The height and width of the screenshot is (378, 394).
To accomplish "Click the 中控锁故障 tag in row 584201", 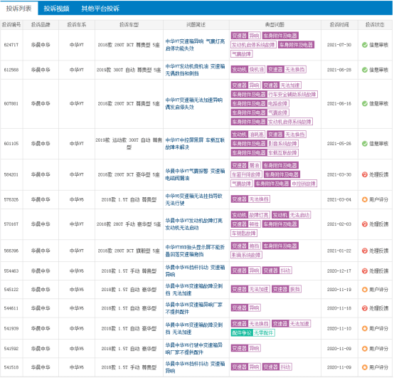I will coord(285,184).
